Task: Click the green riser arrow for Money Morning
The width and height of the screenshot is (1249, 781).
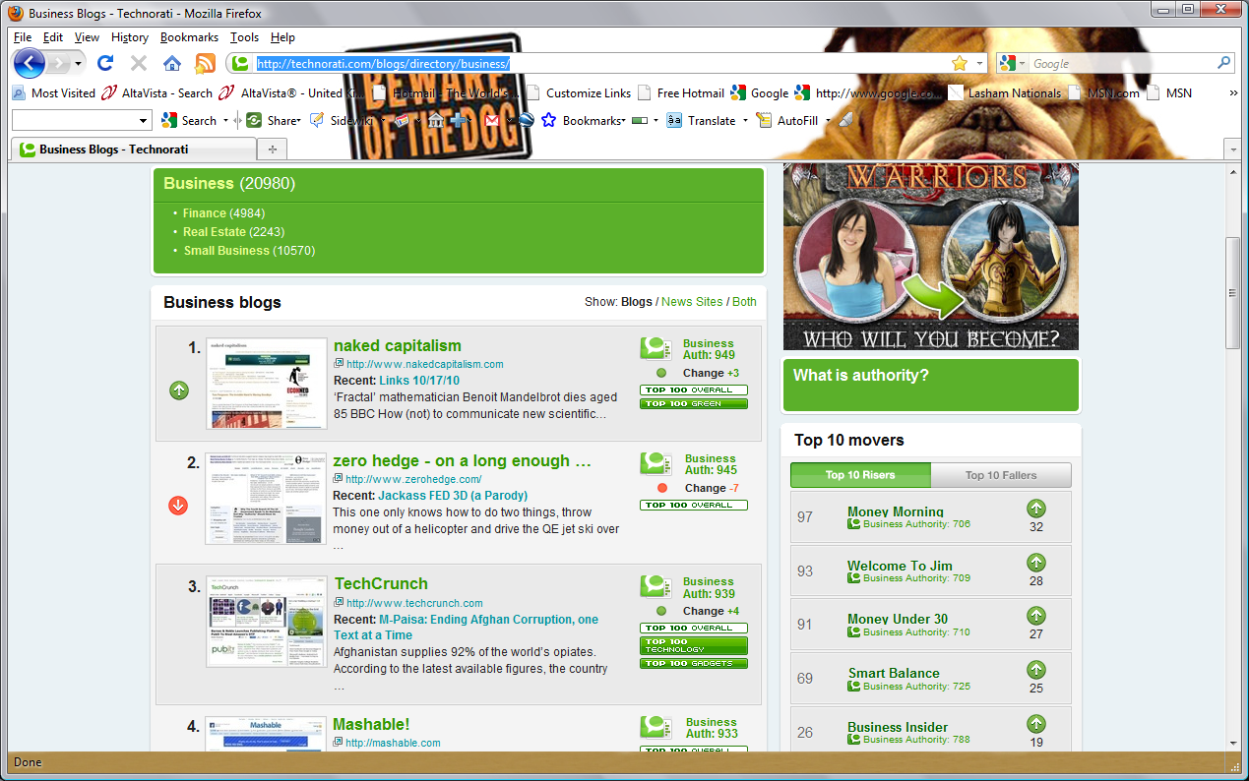Action: (x=1036, y=509)
